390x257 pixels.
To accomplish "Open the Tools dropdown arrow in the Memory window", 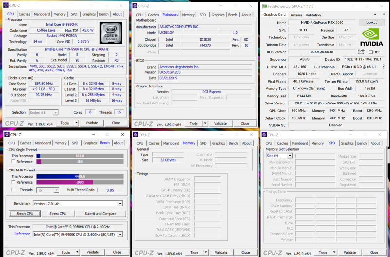I will (x=206, y=252).
